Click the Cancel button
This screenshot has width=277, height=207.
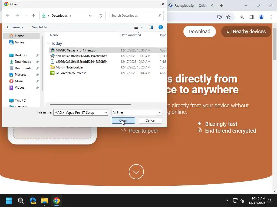click(x=150, y=120)
